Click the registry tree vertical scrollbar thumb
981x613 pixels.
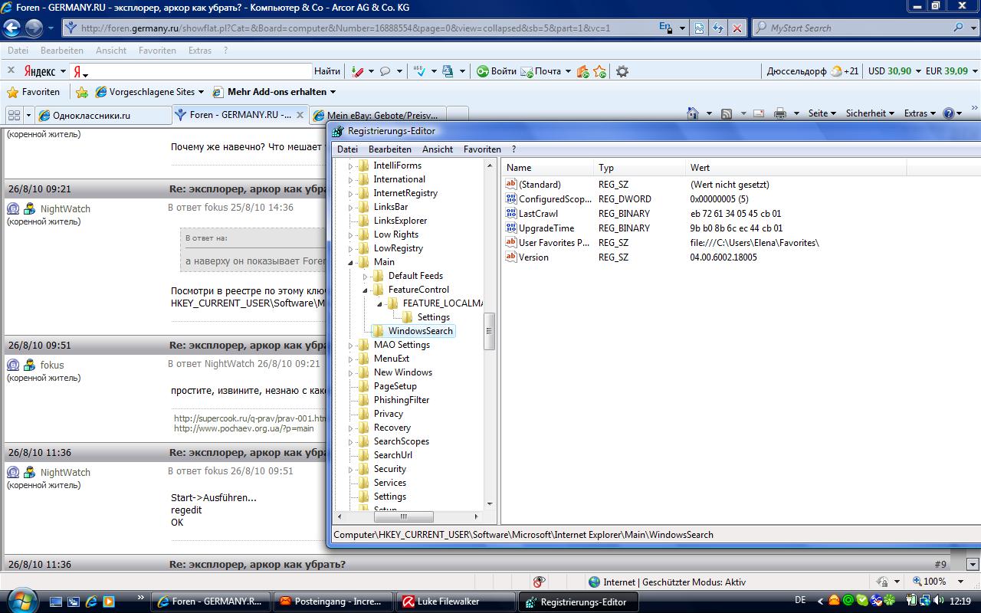(489, 332)
